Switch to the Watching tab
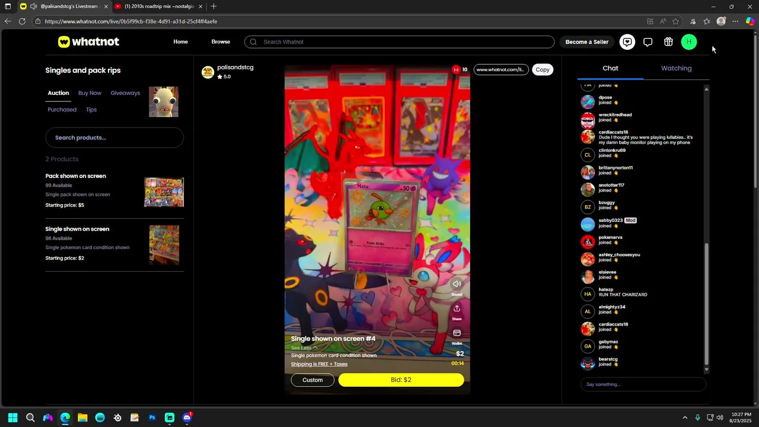Image resolution: width=759 pixels, height=427 pixels. point(677,68)
